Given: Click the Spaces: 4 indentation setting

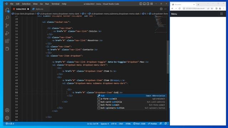Looking at the screenshot, I should (104, 124).
